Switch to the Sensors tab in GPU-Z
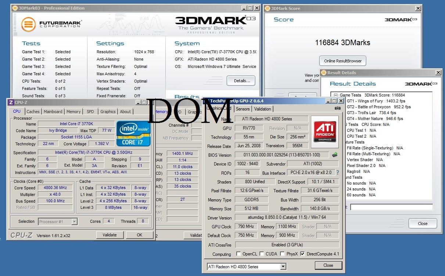The image size is (445, 276). [243, 109]
